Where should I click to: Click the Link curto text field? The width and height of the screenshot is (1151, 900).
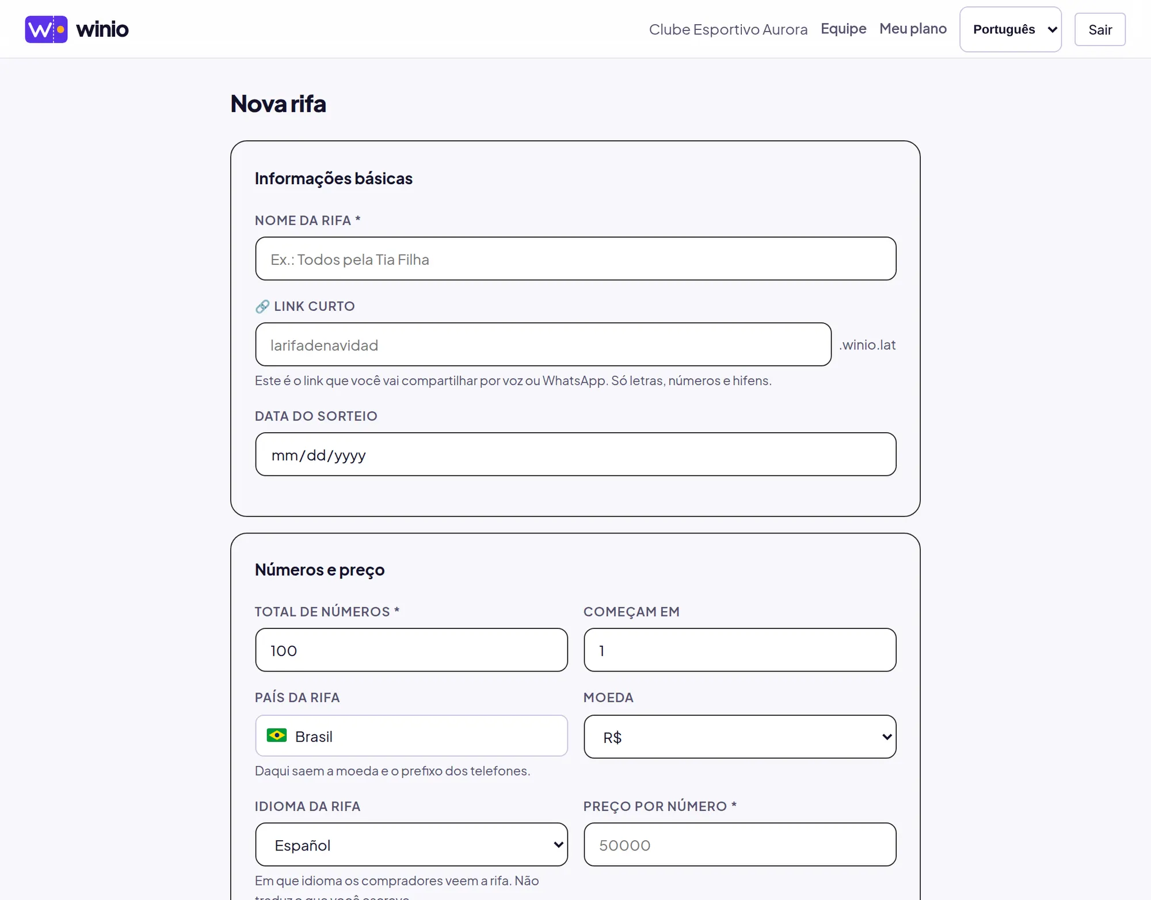tap(543, 345)
